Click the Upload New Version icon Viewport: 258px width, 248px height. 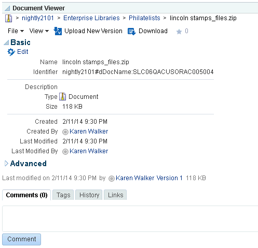58,31
